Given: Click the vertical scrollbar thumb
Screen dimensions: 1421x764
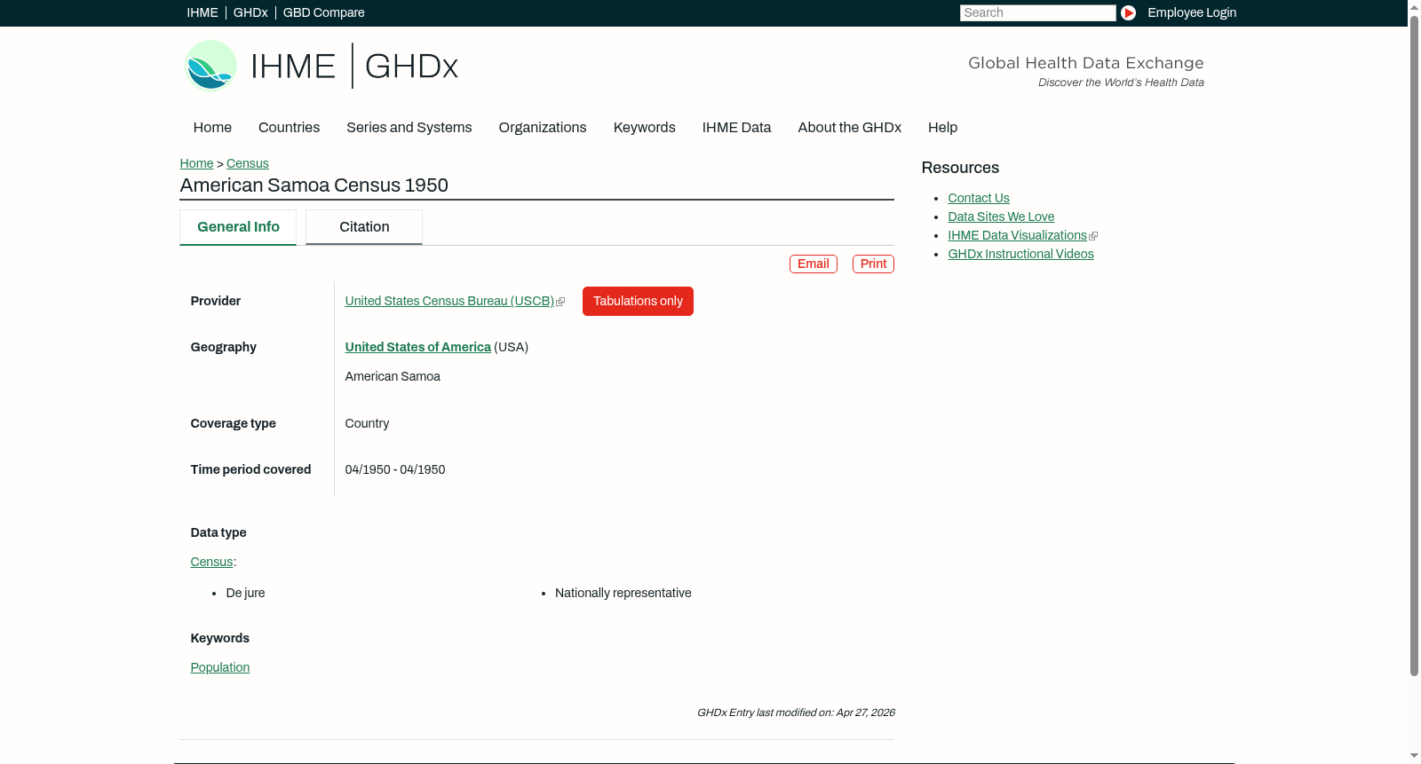Looking at the screenshot, I should point(1414,346).
